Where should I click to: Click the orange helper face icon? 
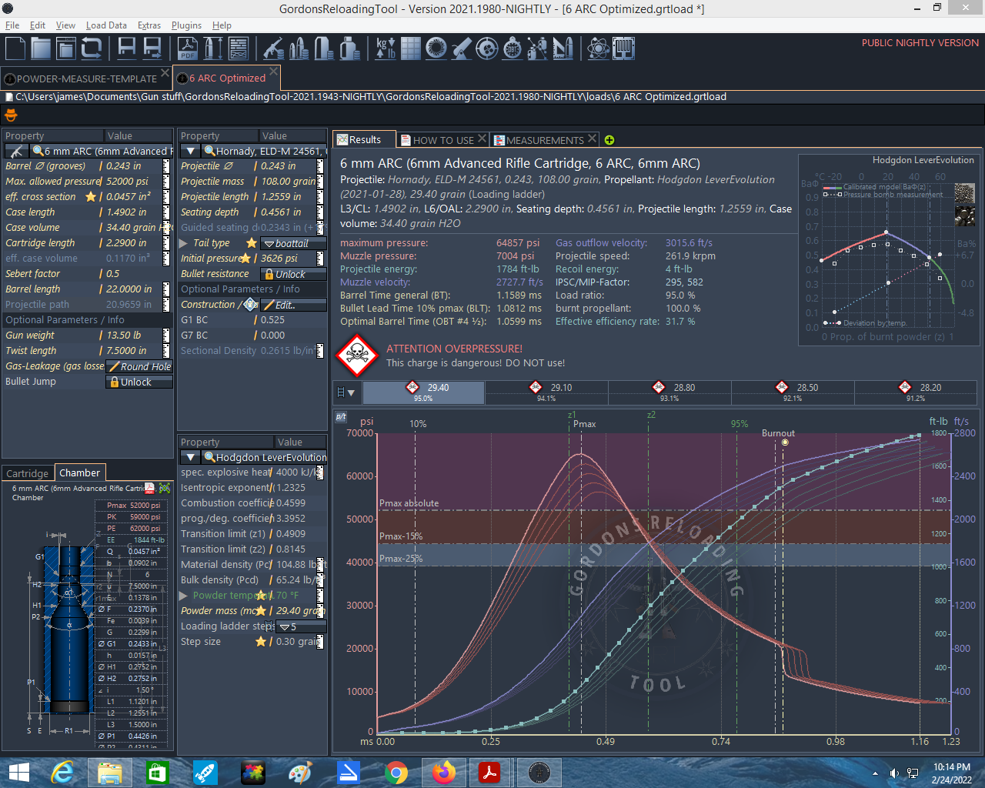tap(11, 115)
